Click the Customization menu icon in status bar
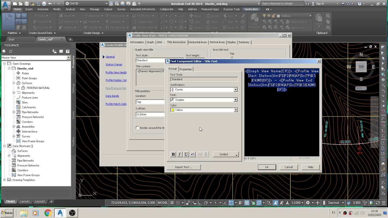The width and height of the screenshot is (388, 218). point(383,203)
